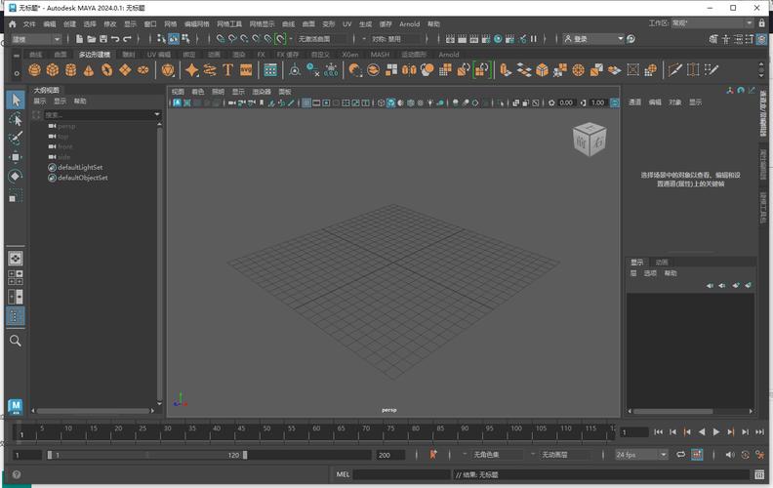Toggle the workspace lock icon

pos(761,23)
